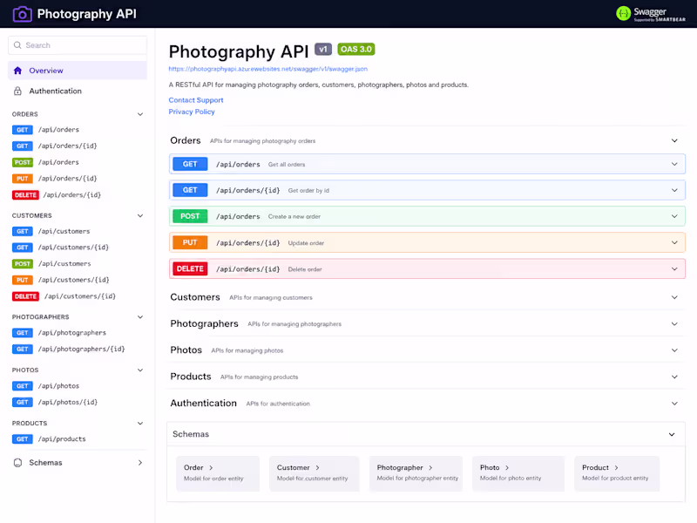Collapse the PHOTOS sidebar group chevron
The height and width of the screenshot is (523, 697).
click(x=140, y=370)
